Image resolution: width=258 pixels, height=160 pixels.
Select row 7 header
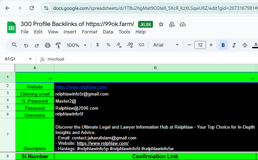coord(7,134)
